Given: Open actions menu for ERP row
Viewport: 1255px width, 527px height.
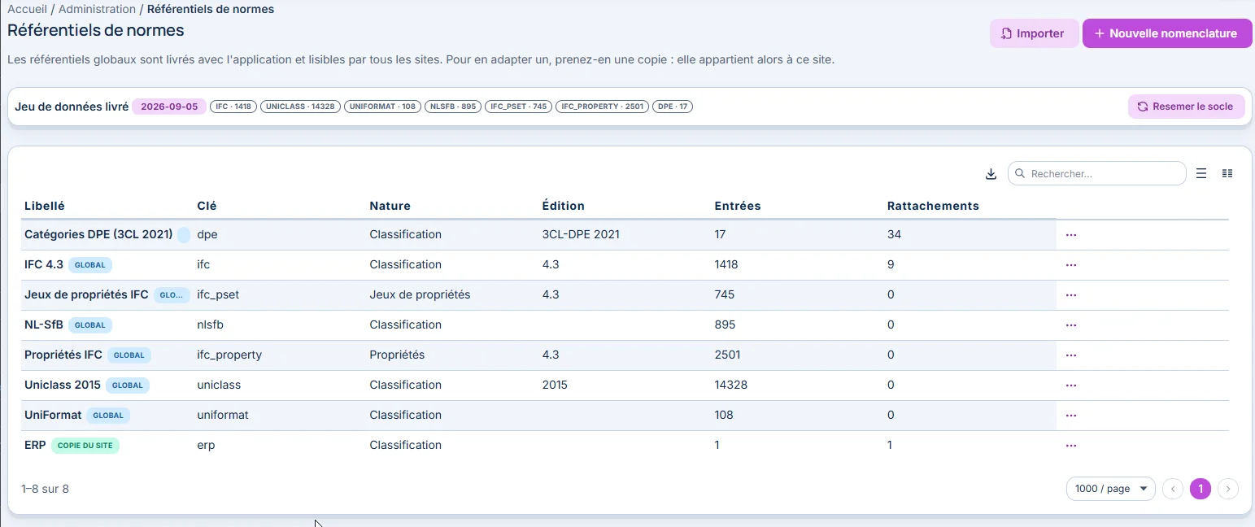Looking at the screenshot, I should point(1071,446).
